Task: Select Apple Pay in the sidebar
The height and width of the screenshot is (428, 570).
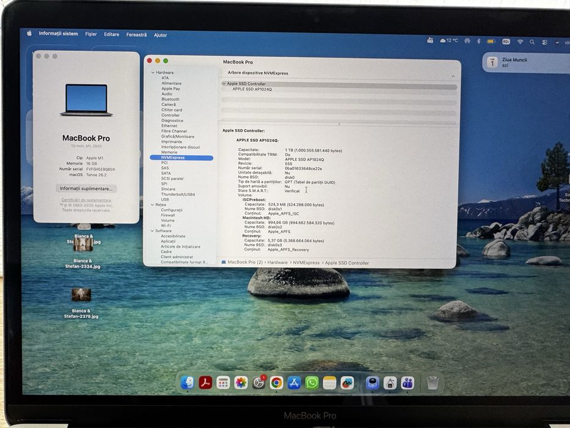Action: click(x=170, y=89)
